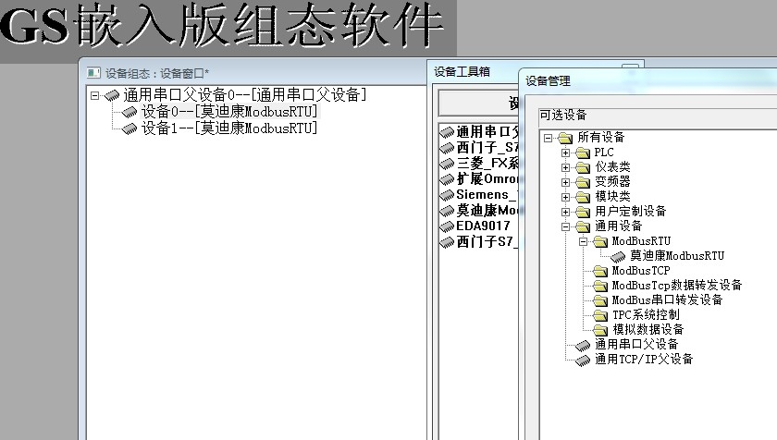Pick 通用串口 device in toolbox list
777x440 pixels.
coord(487,131)
